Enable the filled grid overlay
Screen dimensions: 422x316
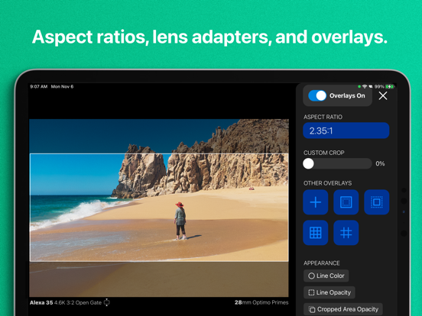(x=316, y=233)
